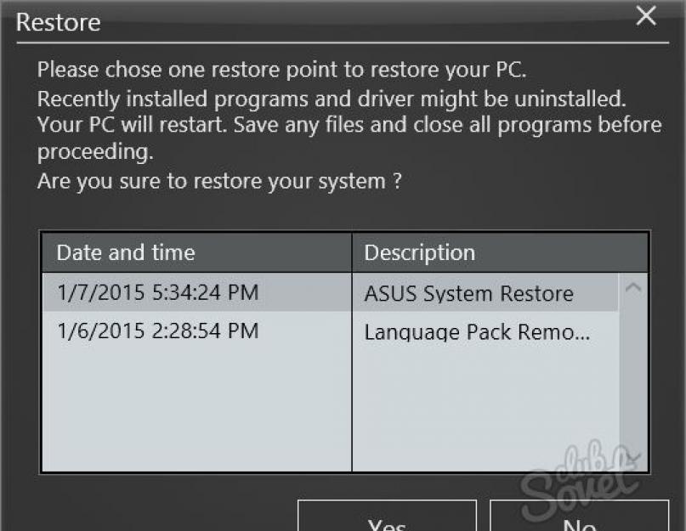The width and height of the screenshot is (686, 531).
Task: Close the Restore dialog with X
Action: click(646, 15)
